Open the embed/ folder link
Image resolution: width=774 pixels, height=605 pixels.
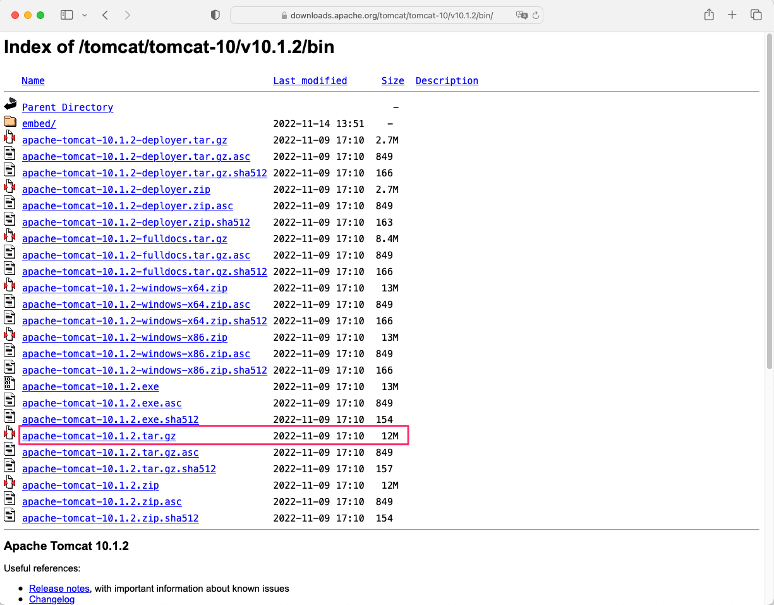(39, 124)
